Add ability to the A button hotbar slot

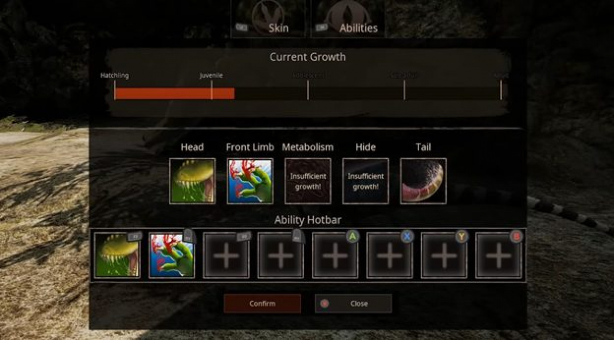pos(335,256)
